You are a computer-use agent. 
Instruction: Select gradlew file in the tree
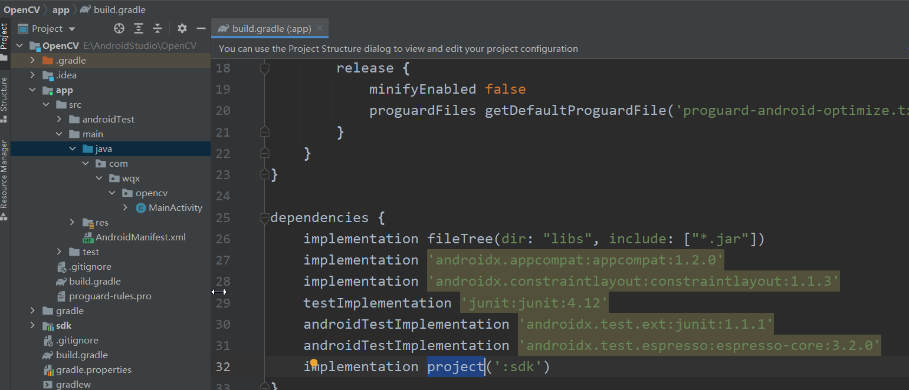point(73,385)
